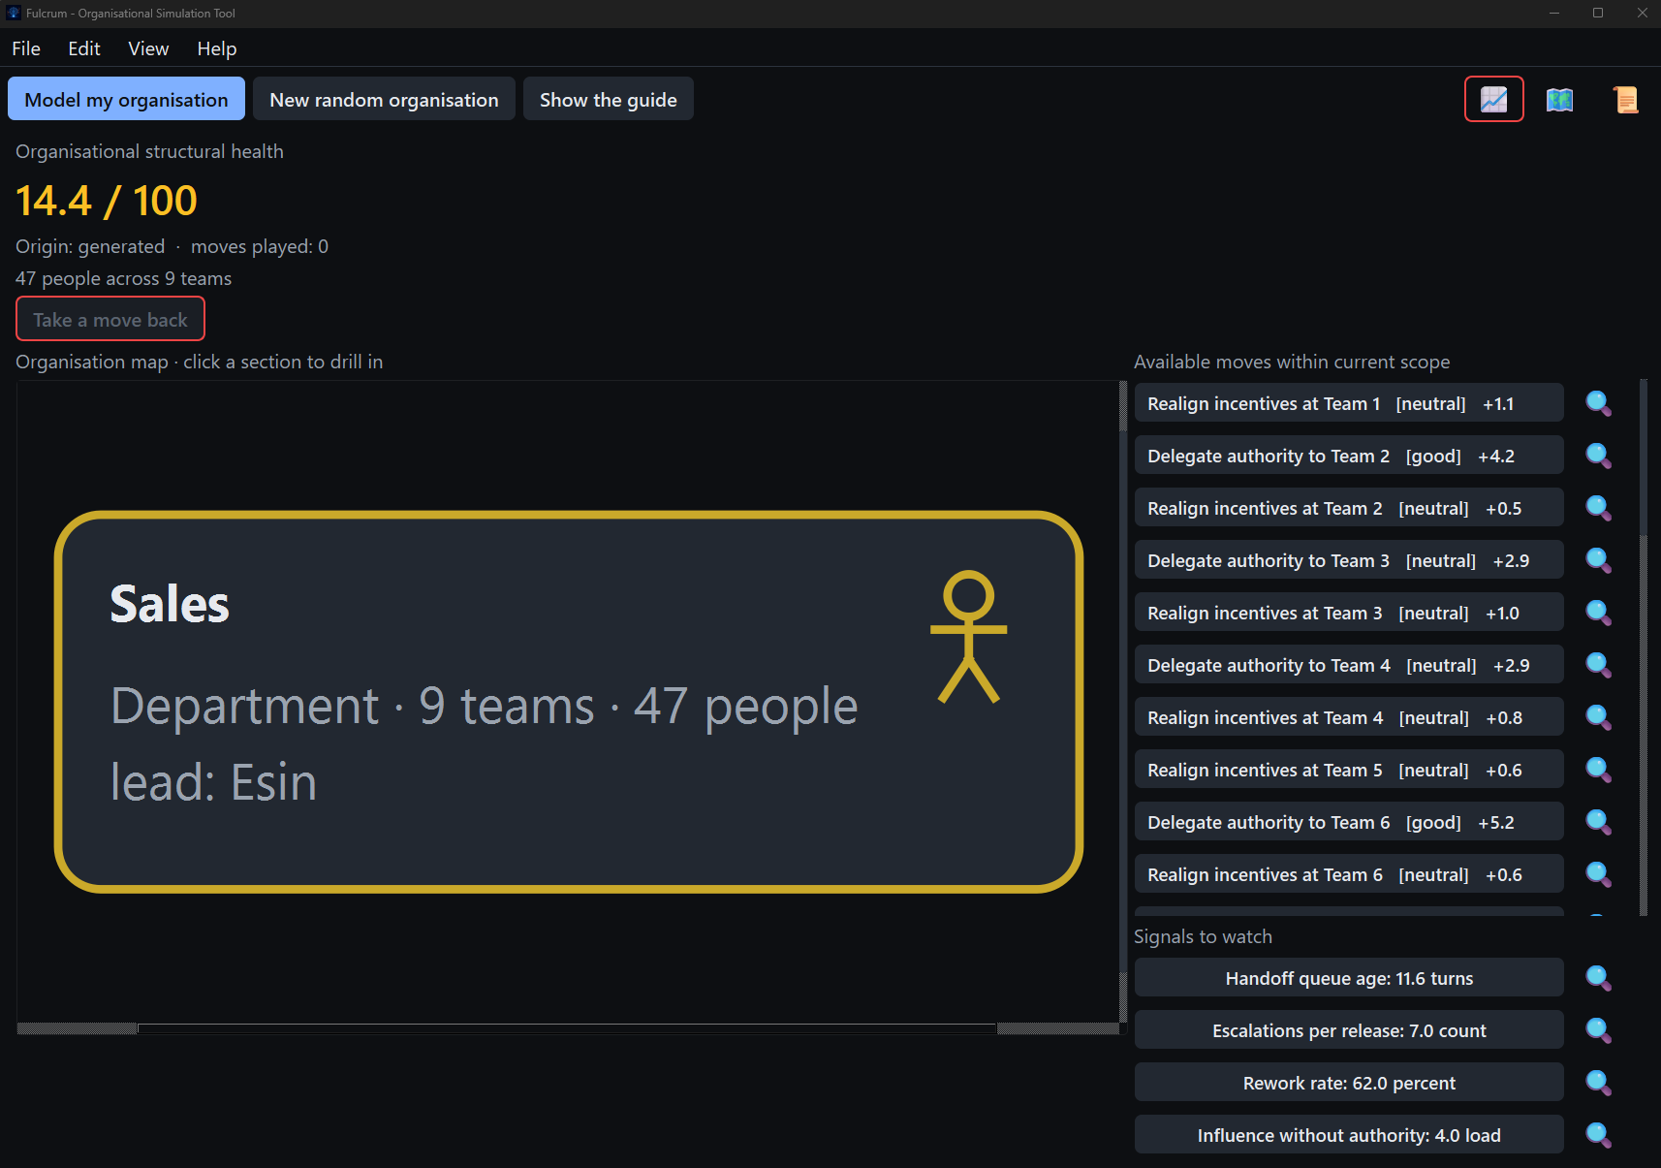Open the chart view icon
The height and width of the screenshot is (1168, 1661).
point(1493,99)
